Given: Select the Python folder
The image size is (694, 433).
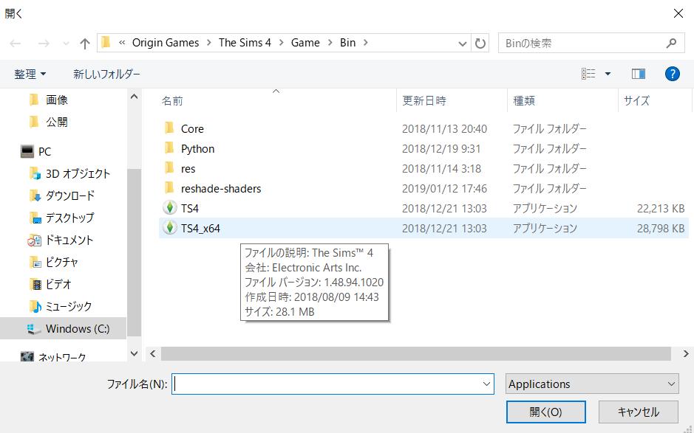Looking at the screenshot, I should 198,148.
